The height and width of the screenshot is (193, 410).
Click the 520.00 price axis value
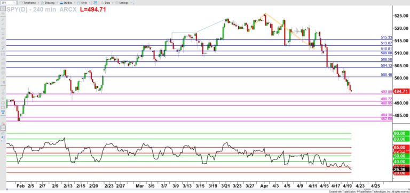(402, 28)
